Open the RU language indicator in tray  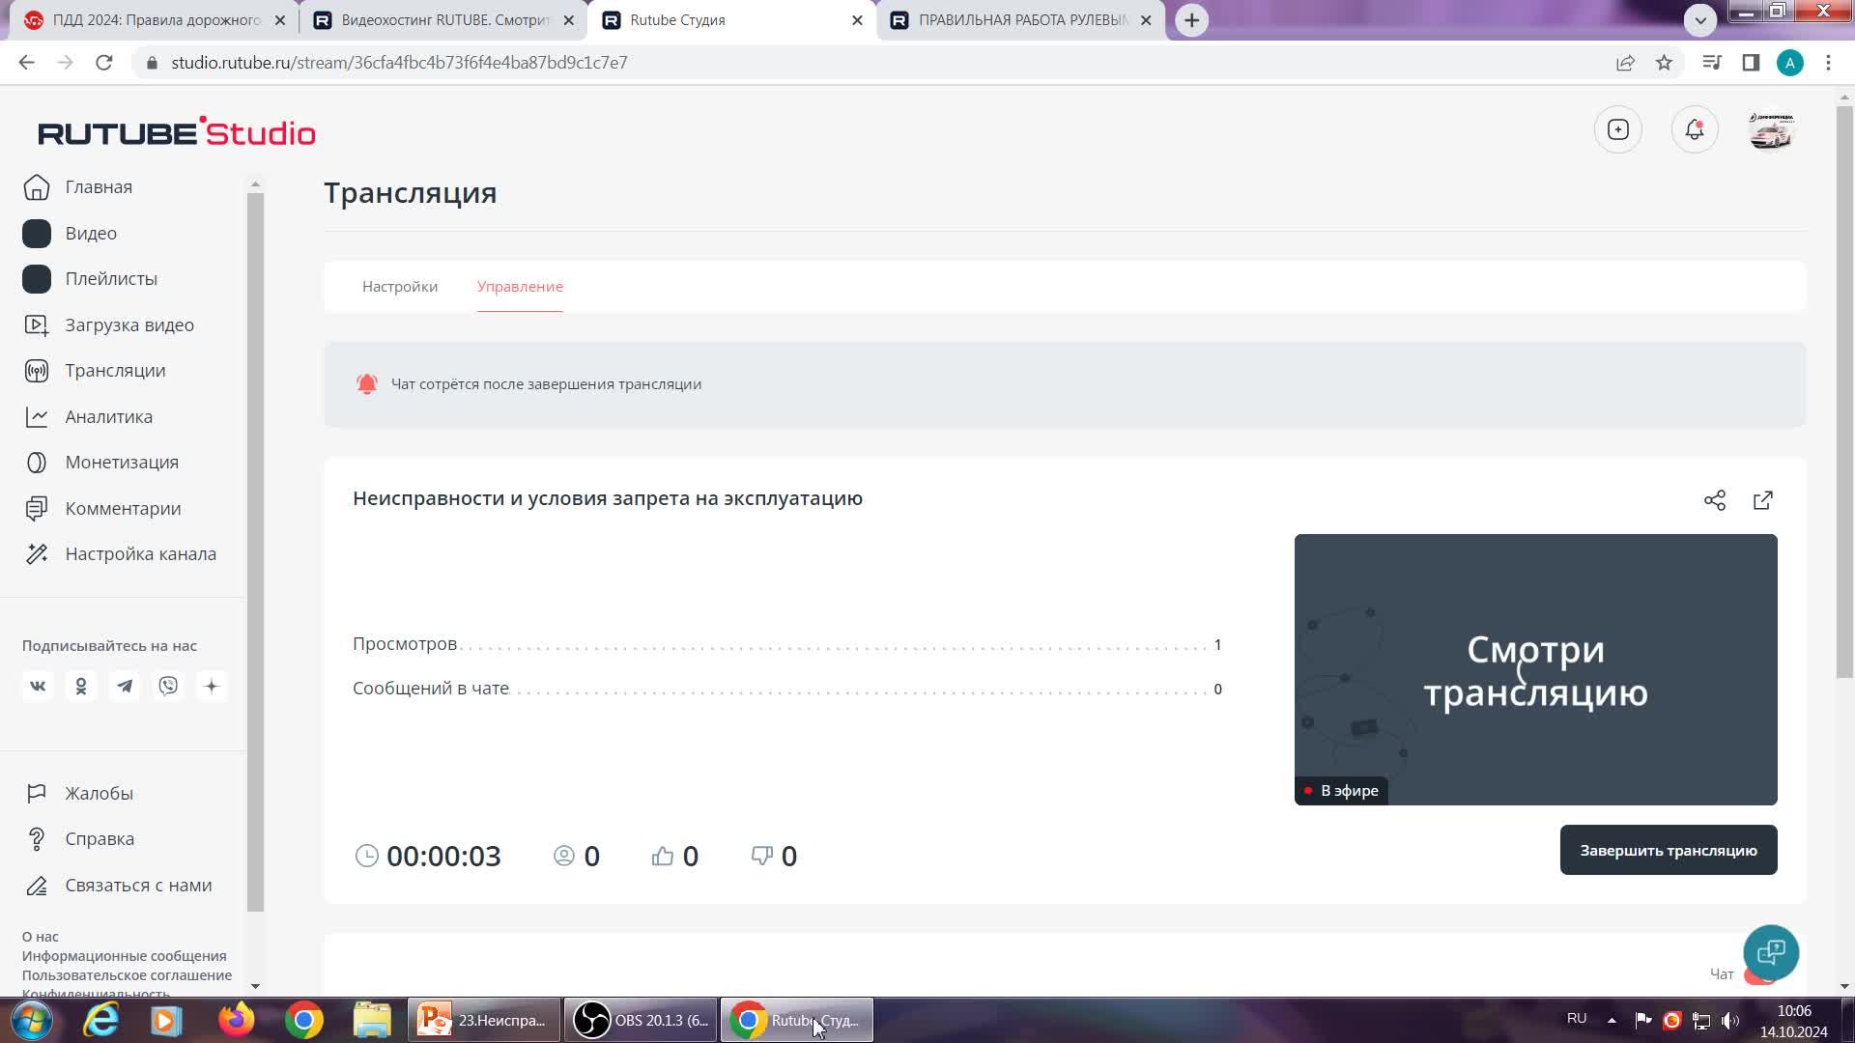(1576, 1019)
